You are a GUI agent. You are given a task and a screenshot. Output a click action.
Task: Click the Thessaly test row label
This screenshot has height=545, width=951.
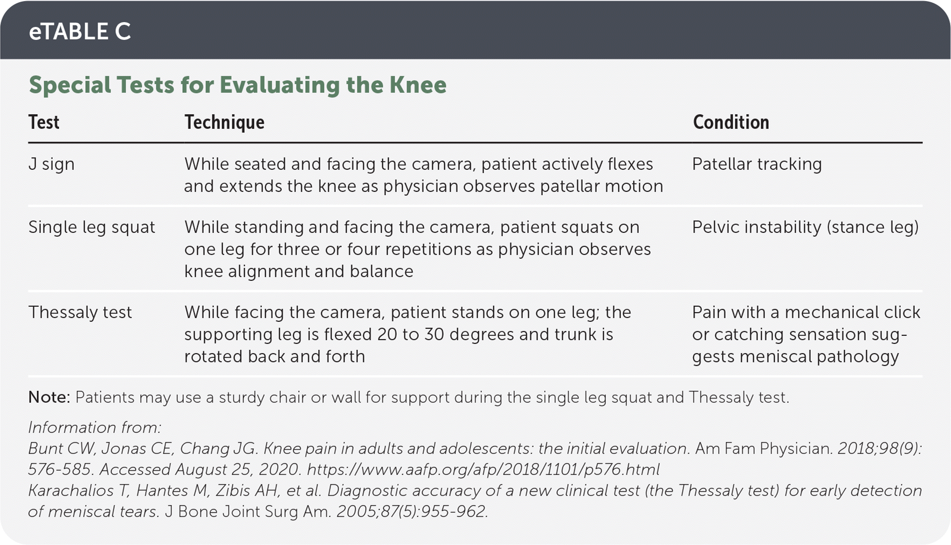coord(80,312)
